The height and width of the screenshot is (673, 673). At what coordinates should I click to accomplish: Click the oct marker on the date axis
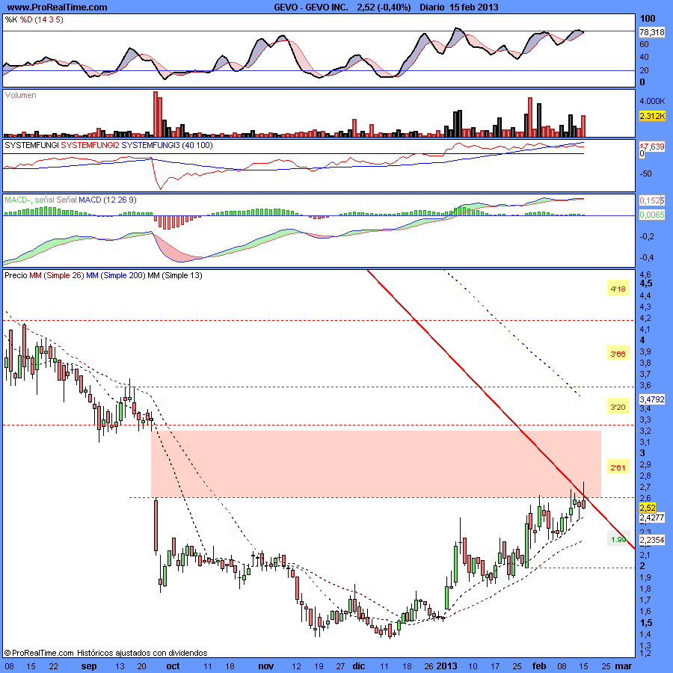coord(173,666)
